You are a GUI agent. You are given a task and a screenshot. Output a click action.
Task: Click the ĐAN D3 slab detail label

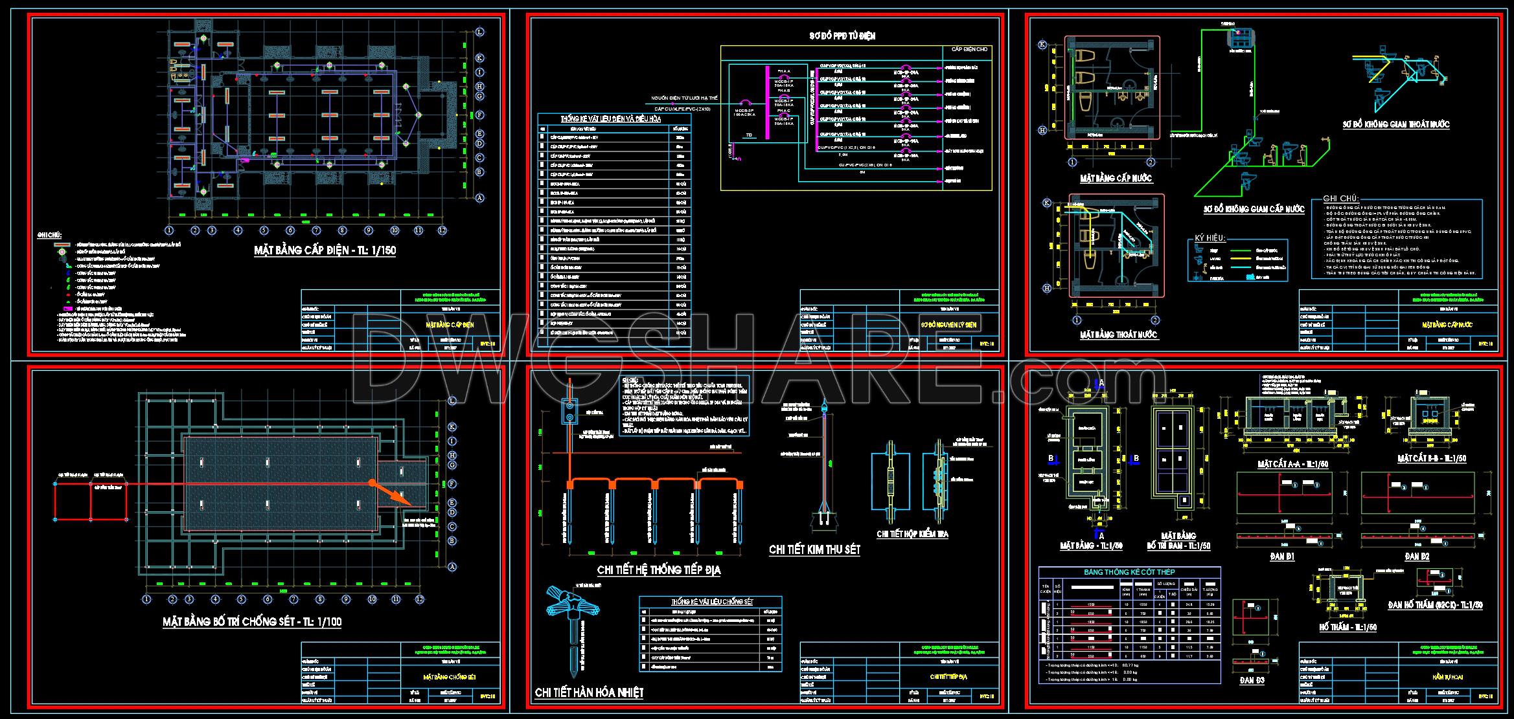(1252, 681)
